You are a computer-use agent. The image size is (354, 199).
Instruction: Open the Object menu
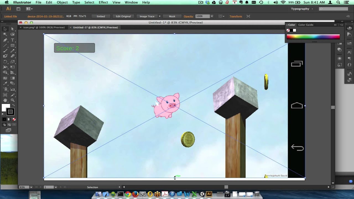point(62,2)
